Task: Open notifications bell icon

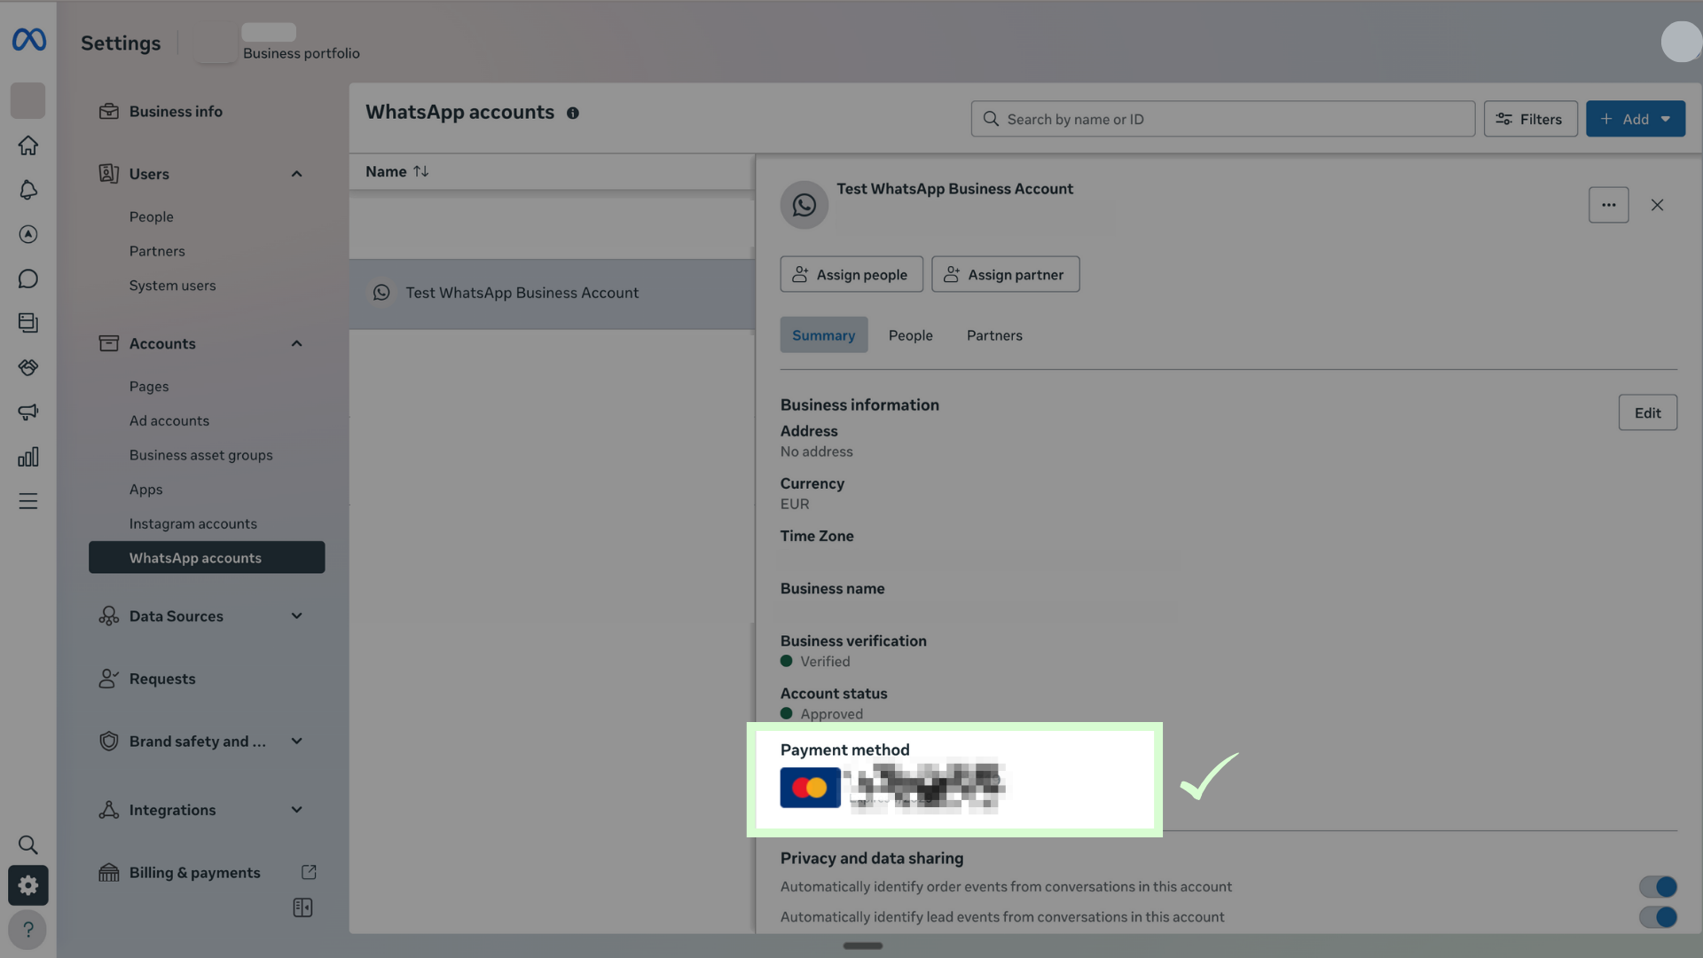Action: pyautogui.click(x=28, y=190)
